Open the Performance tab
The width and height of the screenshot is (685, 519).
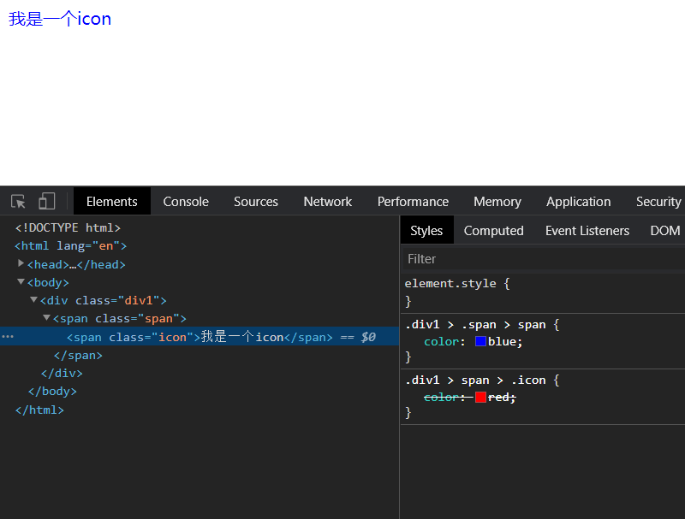tap(413, 202)
